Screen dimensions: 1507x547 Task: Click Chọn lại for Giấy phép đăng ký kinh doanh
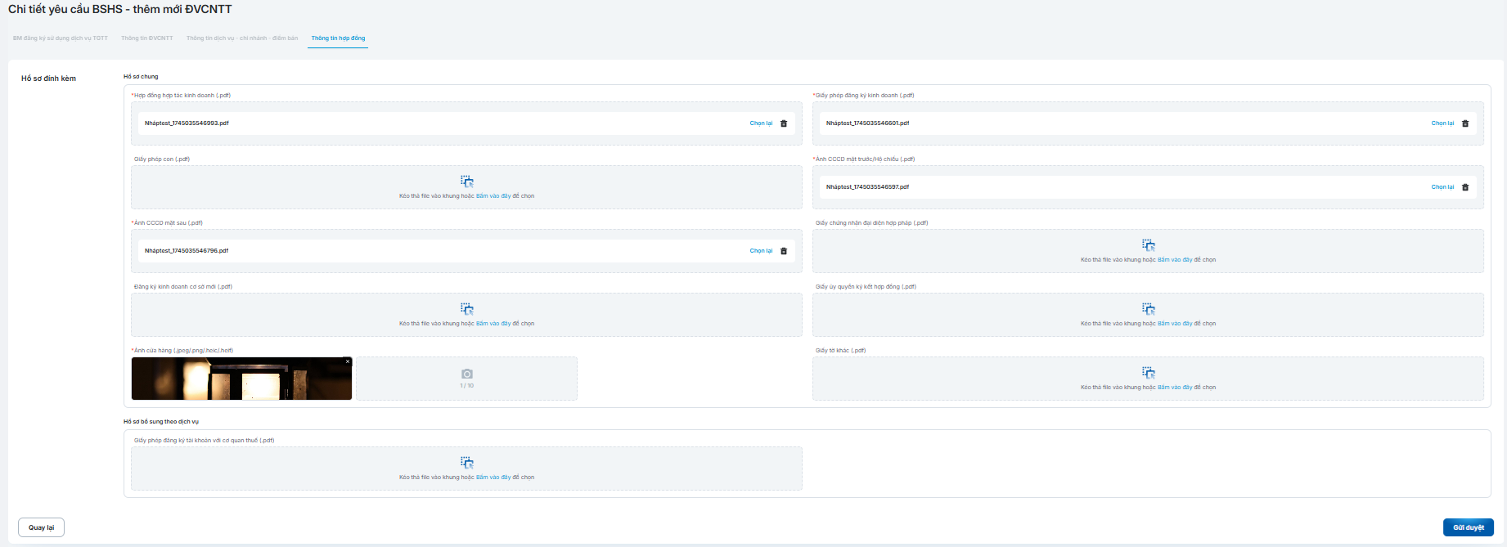[1442, 123]
